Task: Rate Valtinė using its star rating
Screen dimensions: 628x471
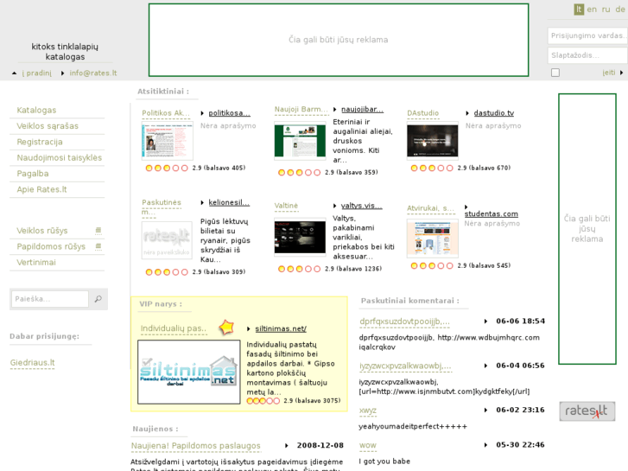Action: click(x=299, y=269)
